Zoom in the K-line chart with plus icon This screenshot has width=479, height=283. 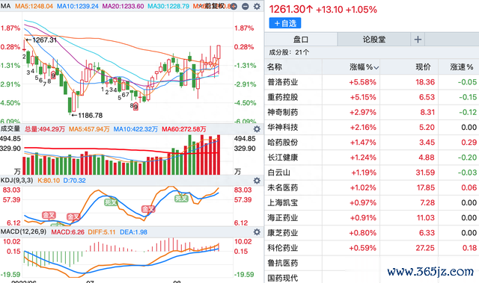point(234,6)
